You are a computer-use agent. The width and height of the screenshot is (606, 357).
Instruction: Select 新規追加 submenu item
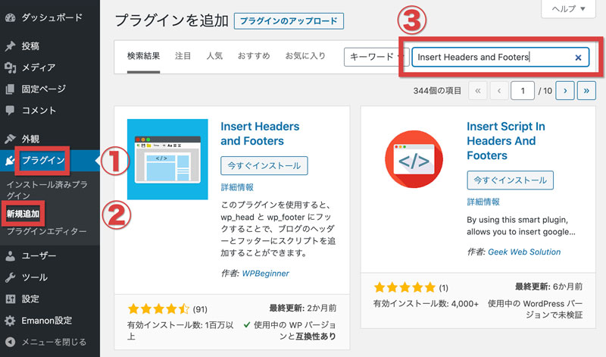click(23, 214)
